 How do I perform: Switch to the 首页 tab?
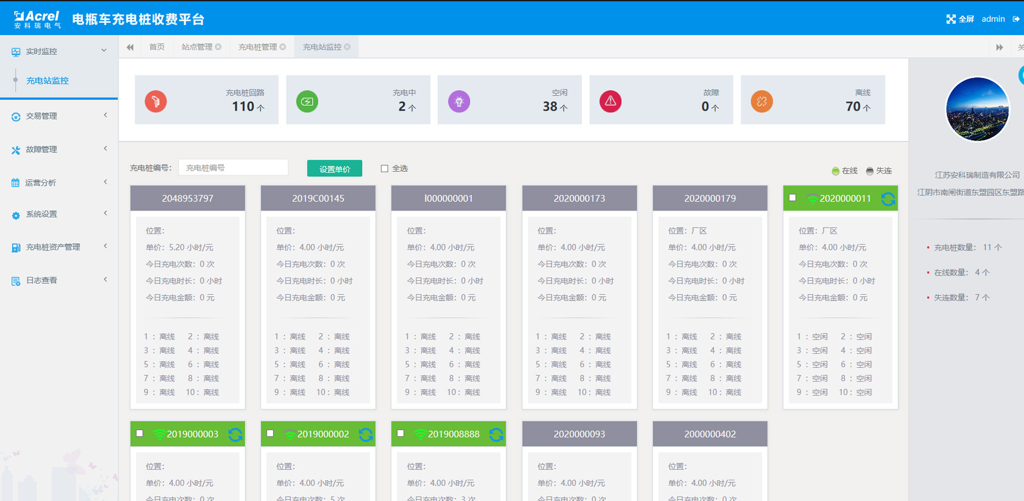[x=157, y=47]
